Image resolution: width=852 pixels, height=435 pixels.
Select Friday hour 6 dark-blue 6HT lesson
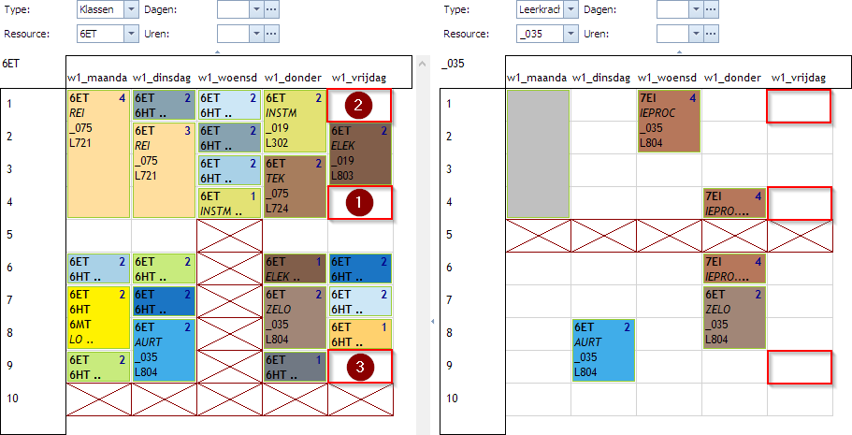coord(361,268)
